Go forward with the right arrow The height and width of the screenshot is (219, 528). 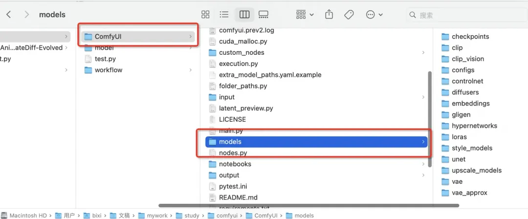click(x=26, y=15)
